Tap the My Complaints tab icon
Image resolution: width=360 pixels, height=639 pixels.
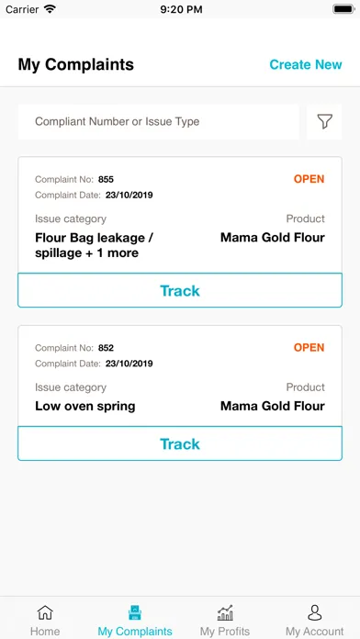(135, 612)
